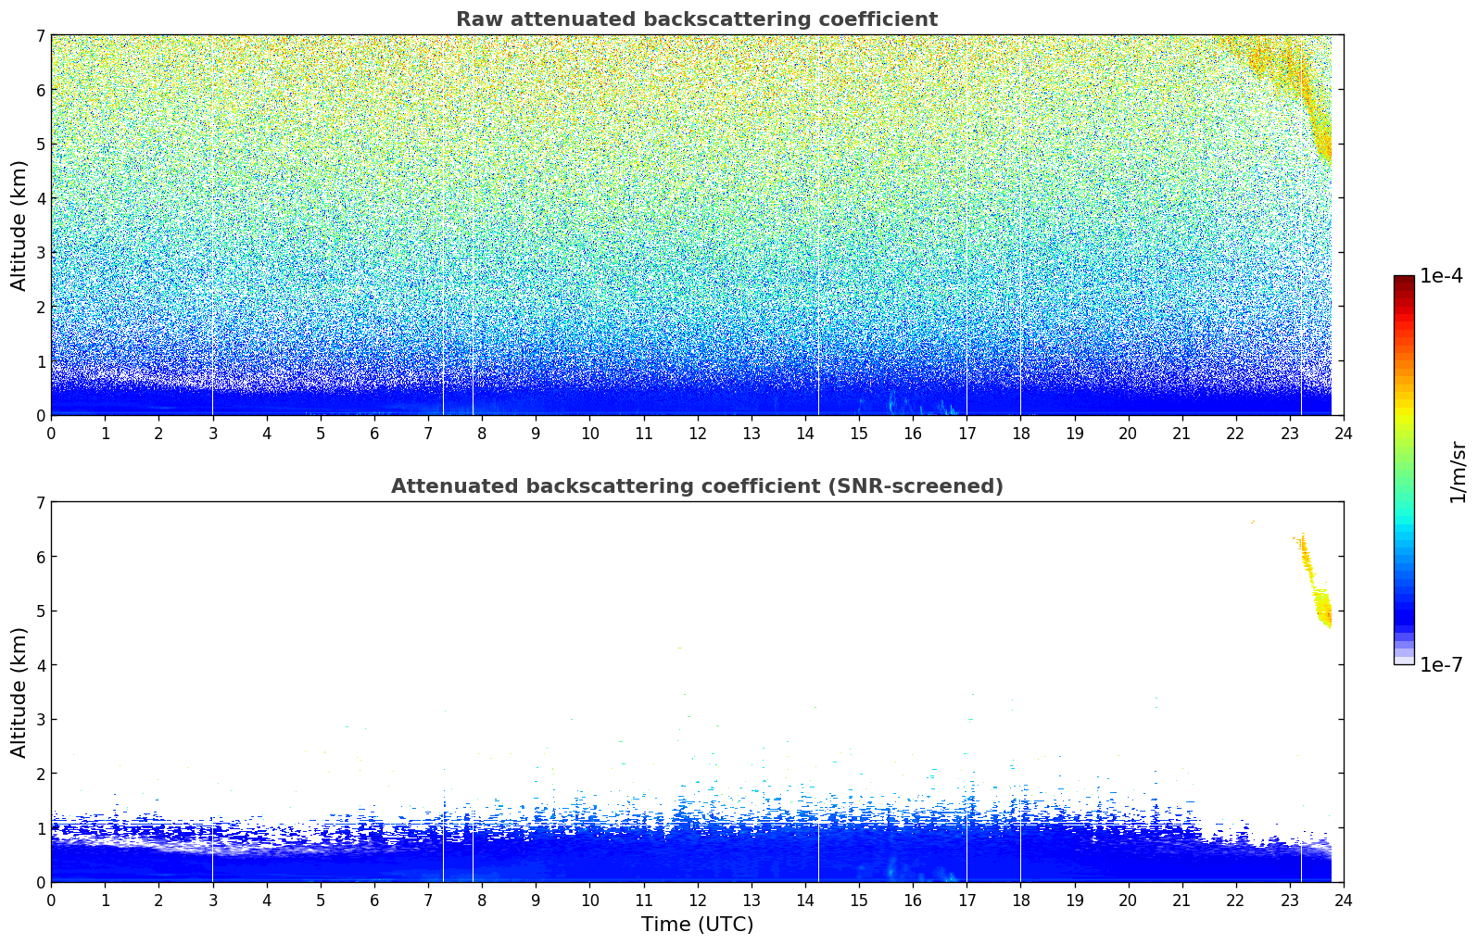Screen dimensions: 1478x945
Task: Click the title 'Raw attenuated backscattering coefficient'
Action: (697, 19)
